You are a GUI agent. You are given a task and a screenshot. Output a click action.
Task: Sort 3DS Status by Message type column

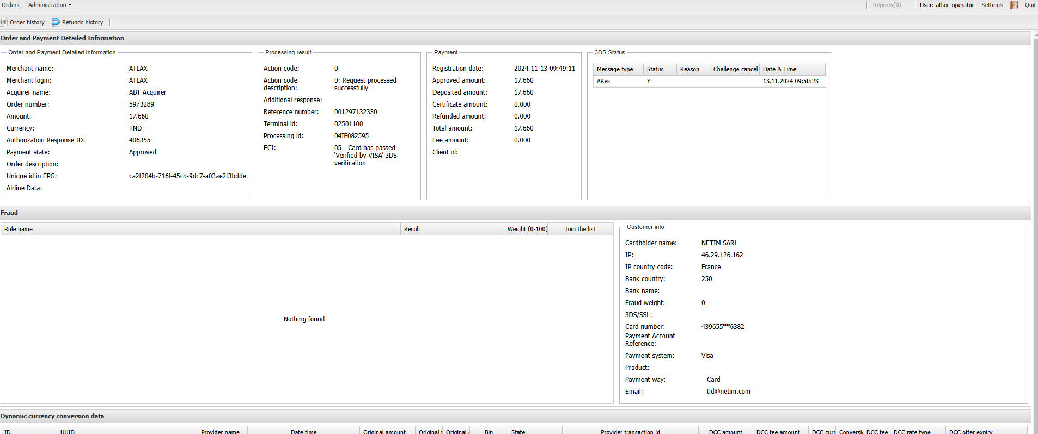(x=615, y=69)
